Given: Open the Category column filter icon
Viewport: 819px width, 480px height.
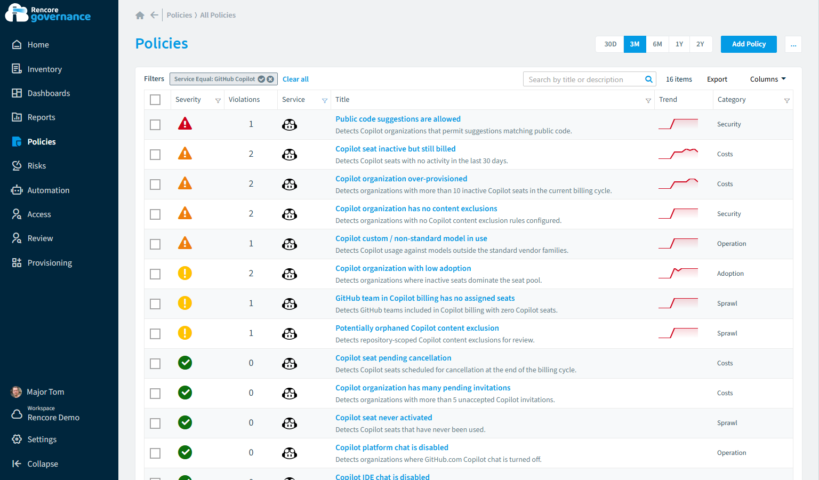Looking at the screenshot, I should tap(787, 100).
